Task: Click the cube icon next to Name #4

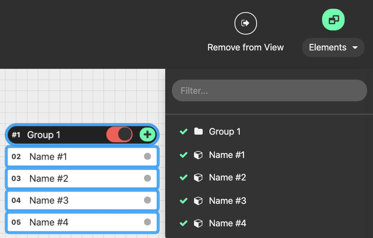Action: click(x=199, y=223)
